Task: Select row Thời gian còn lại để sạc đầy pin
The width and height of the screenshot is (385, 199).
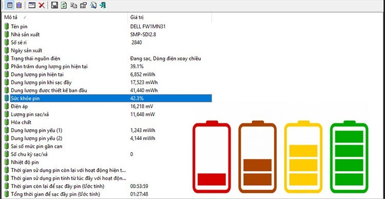Action: (x=108, y=186)
